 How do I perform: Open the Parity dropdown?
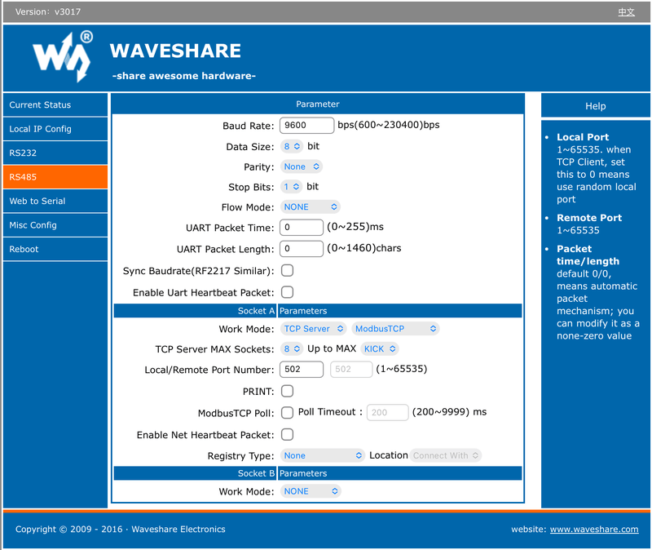click(x=302, y=166)
